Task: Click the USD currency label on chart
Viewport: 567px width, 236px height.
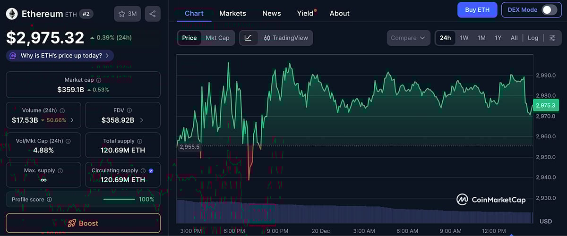Action: 546,221
